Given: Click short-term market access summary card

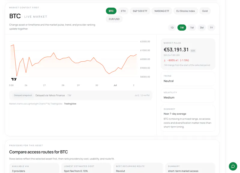Looking at the screenshot, I should [x=190, y=168].
